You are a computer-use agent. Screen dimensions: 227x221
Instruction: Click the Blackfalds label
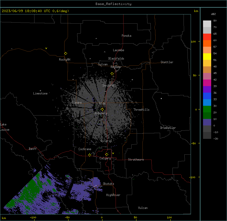(x=116, y=59)
